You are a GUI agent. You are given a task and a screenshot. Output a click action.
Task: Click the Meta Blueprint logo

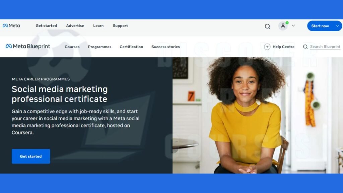click(28, 46)
